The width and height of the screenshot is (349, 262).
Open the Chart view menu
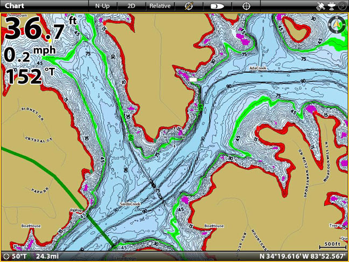tap(15, 5)
